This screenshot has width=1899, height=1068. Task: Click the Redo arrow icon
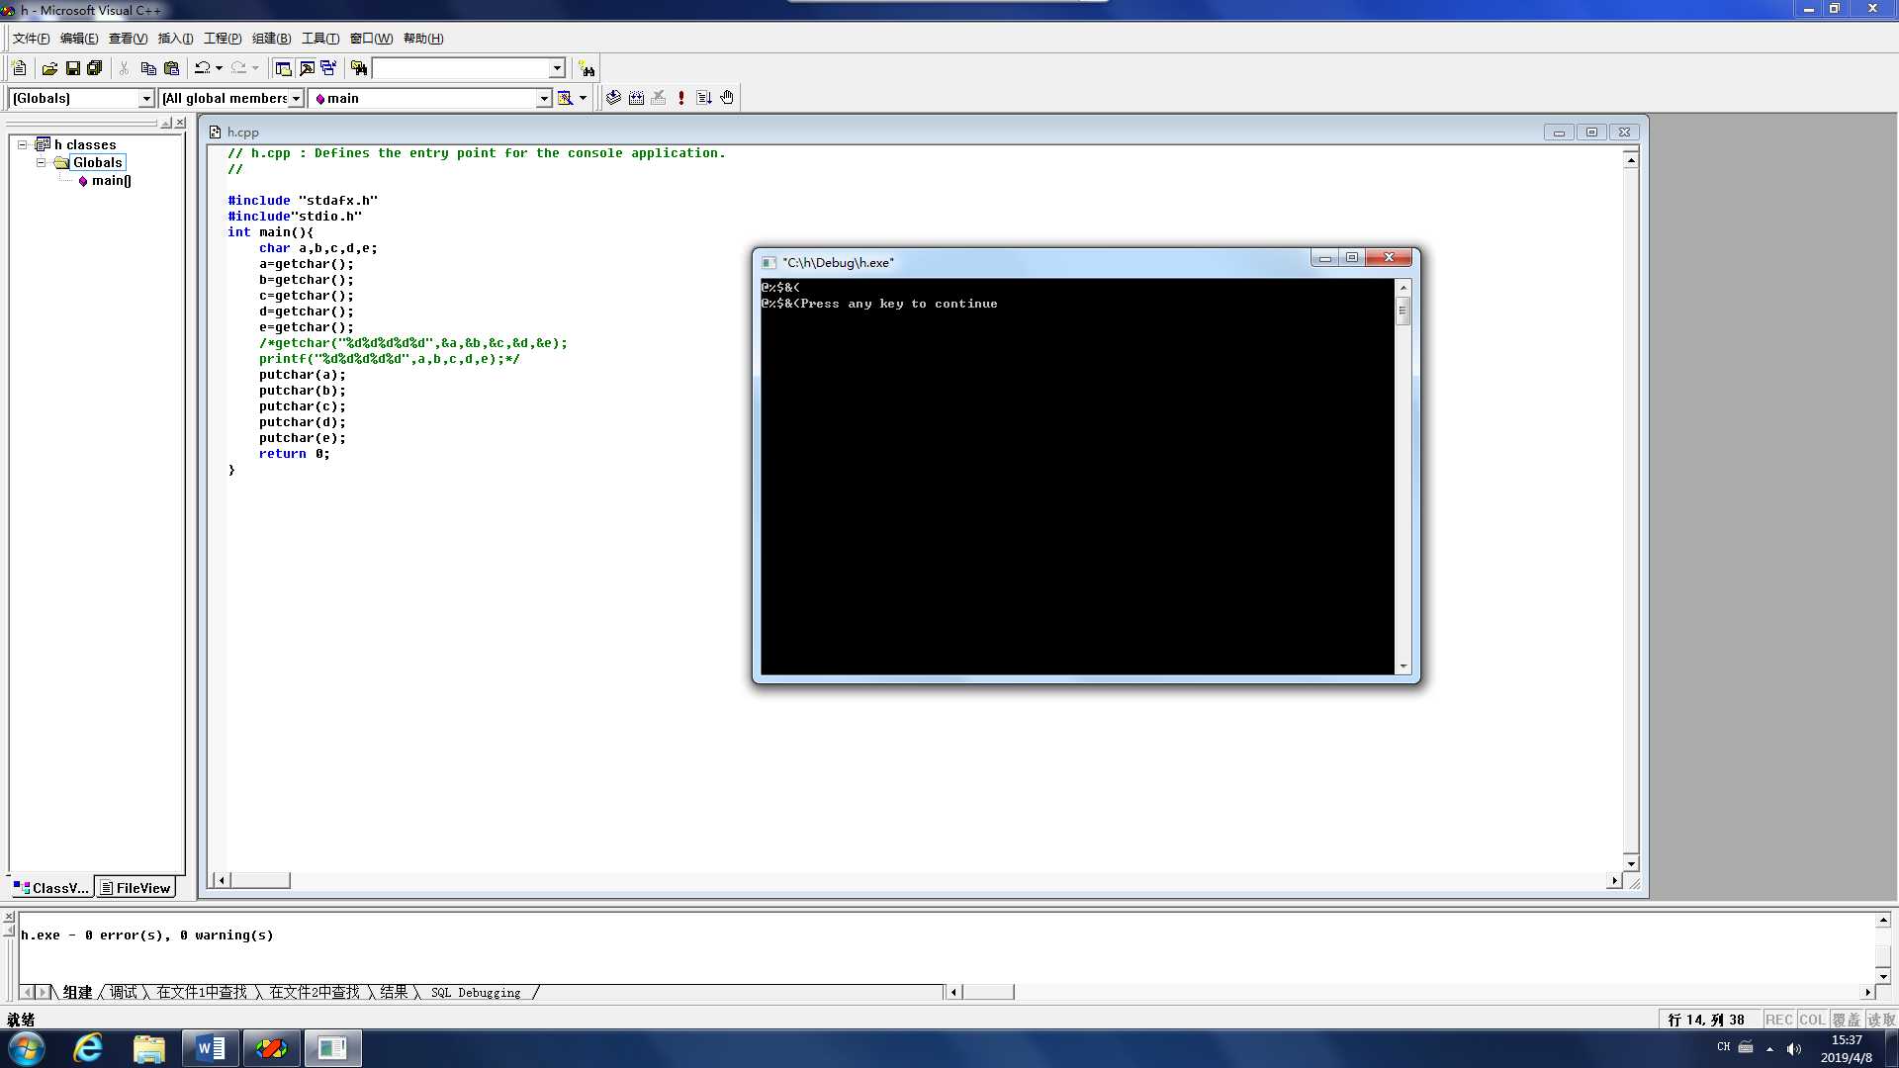coord(238,68)
